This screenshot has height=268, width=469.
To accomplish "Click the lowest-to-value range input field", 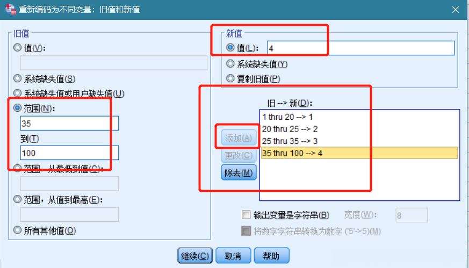I will (x=69, y=184).
